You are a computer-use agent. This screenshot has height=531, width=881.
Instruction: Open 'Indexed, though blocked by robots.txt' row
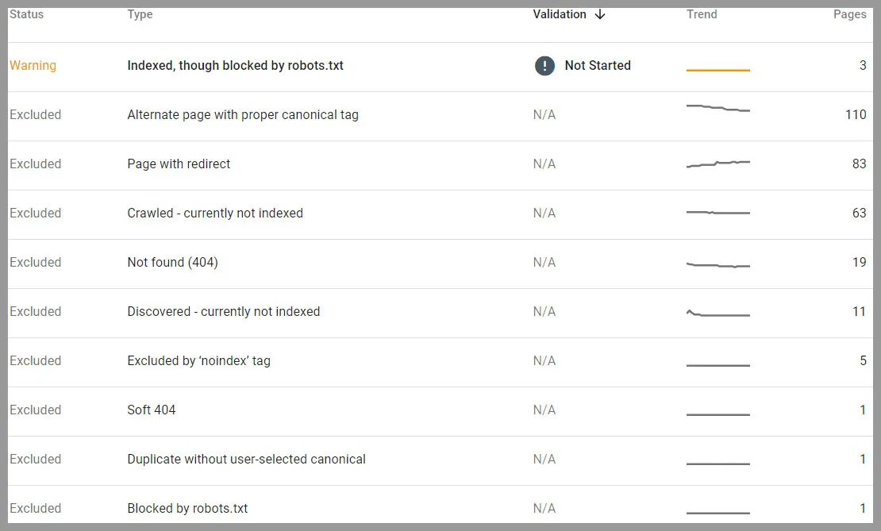(x=440, y=67)
